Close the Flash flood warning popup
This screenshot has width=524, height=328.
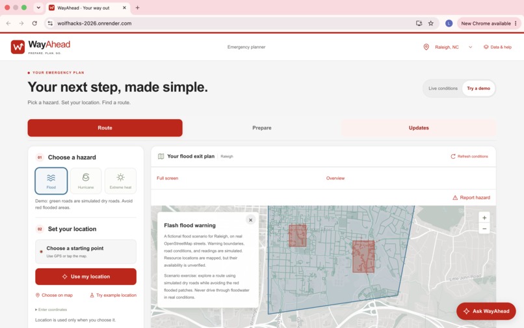[251, 220]
